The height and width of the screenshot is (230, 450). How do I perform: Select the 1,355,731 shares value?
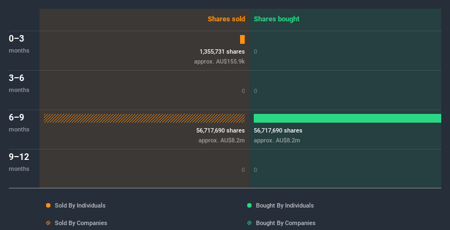pos(222,51)
